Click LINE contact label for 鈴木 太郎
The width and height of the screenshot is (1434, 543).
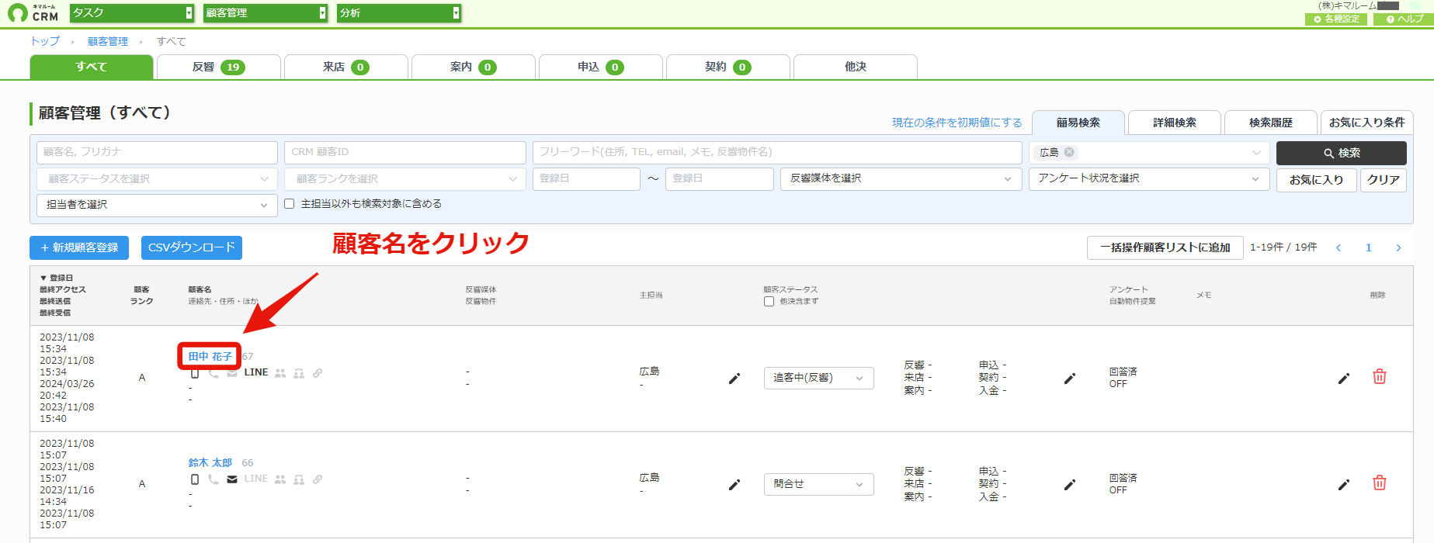256,479
